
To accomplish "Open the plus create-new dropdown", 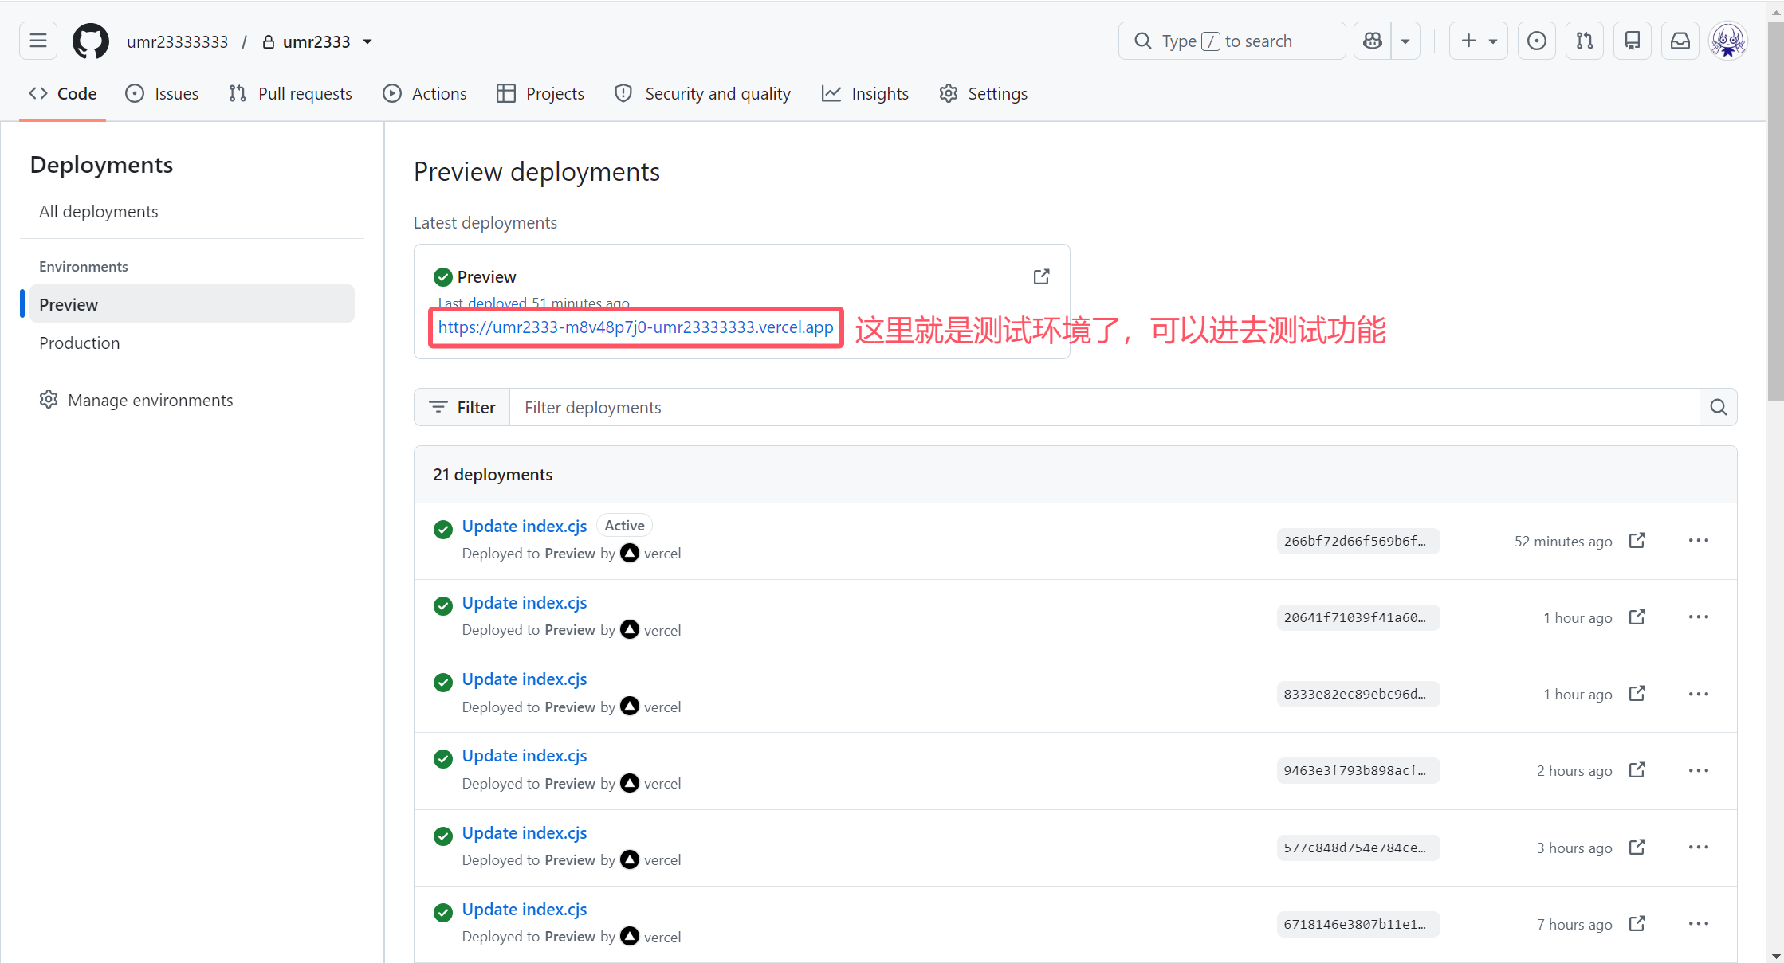I will click(1478, 41).
